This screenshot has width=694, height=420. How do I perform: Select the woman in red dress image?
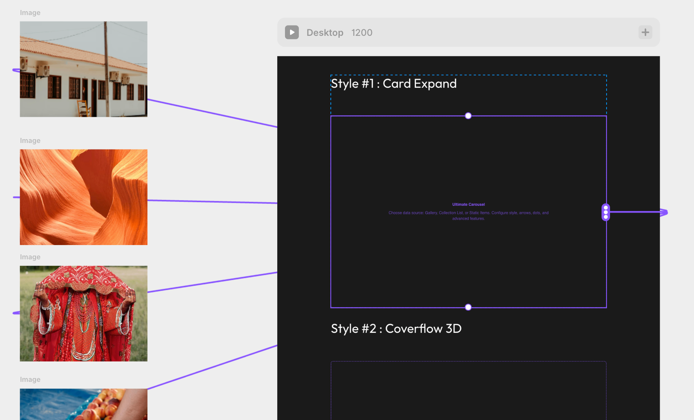click(x=84, y=314)
